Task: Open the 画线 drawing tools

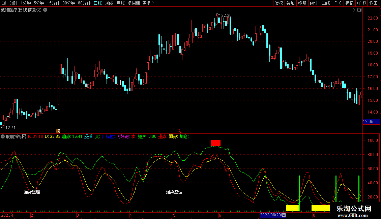Action: (x=326, y=3)
